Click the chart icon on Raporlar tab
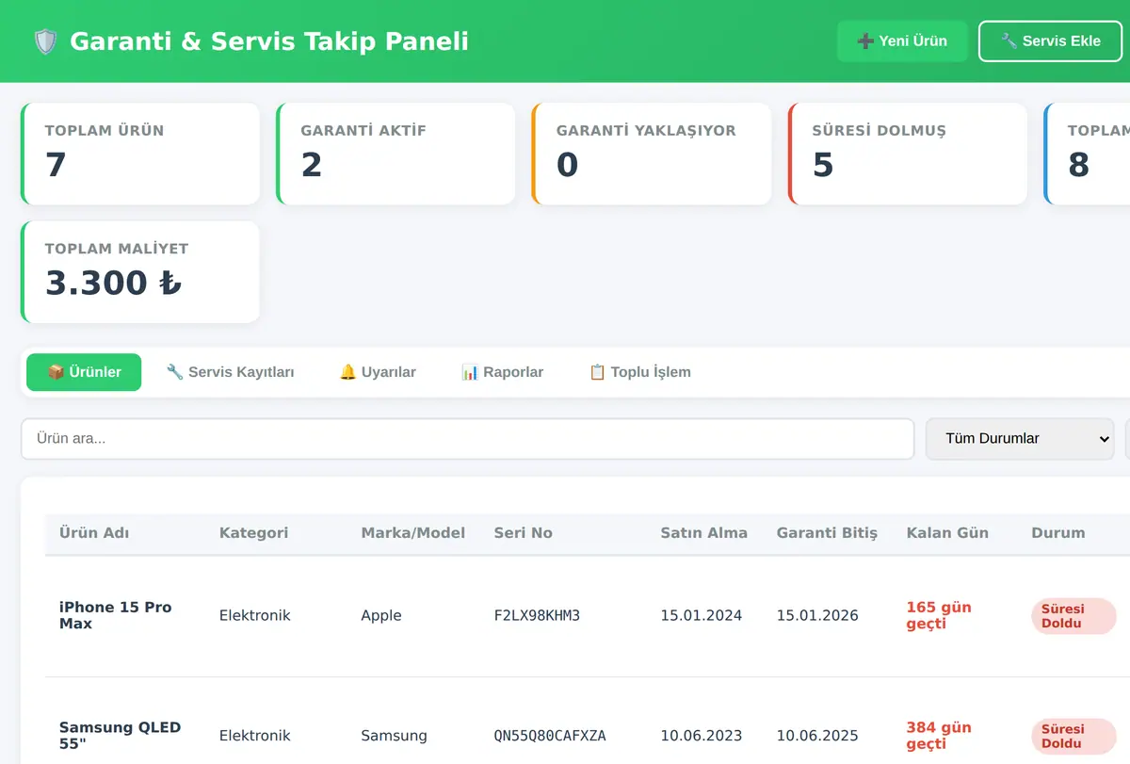This screenshot has height=764, width=1130. (x=470, y=372)
